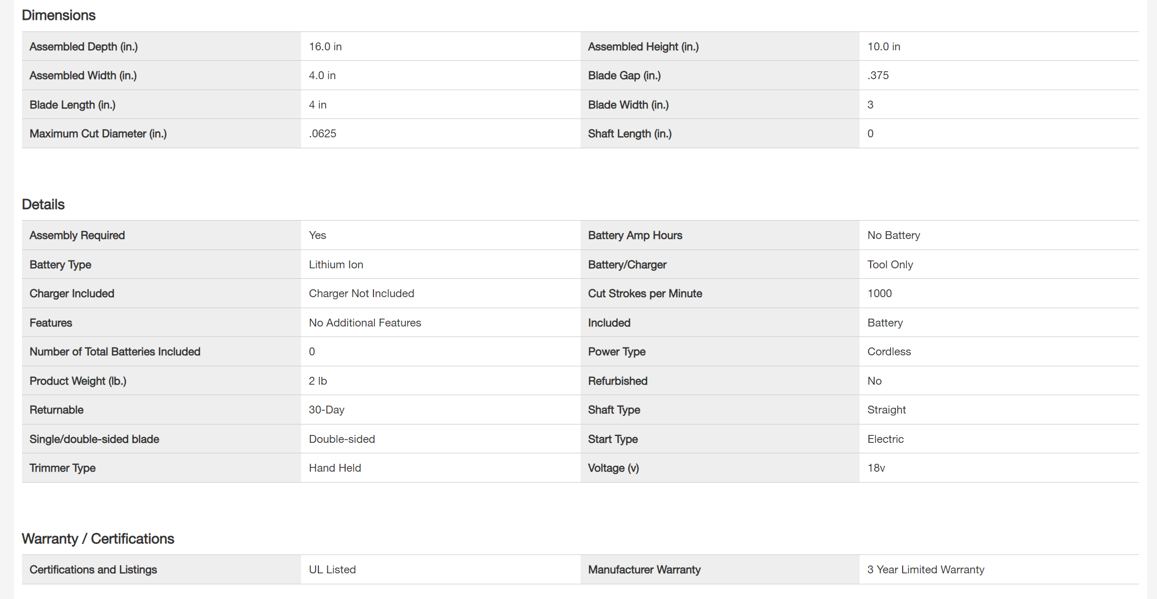Click the Battery Amp Hours label
This screenshot has width=1157, height=599.
point(635,235)
